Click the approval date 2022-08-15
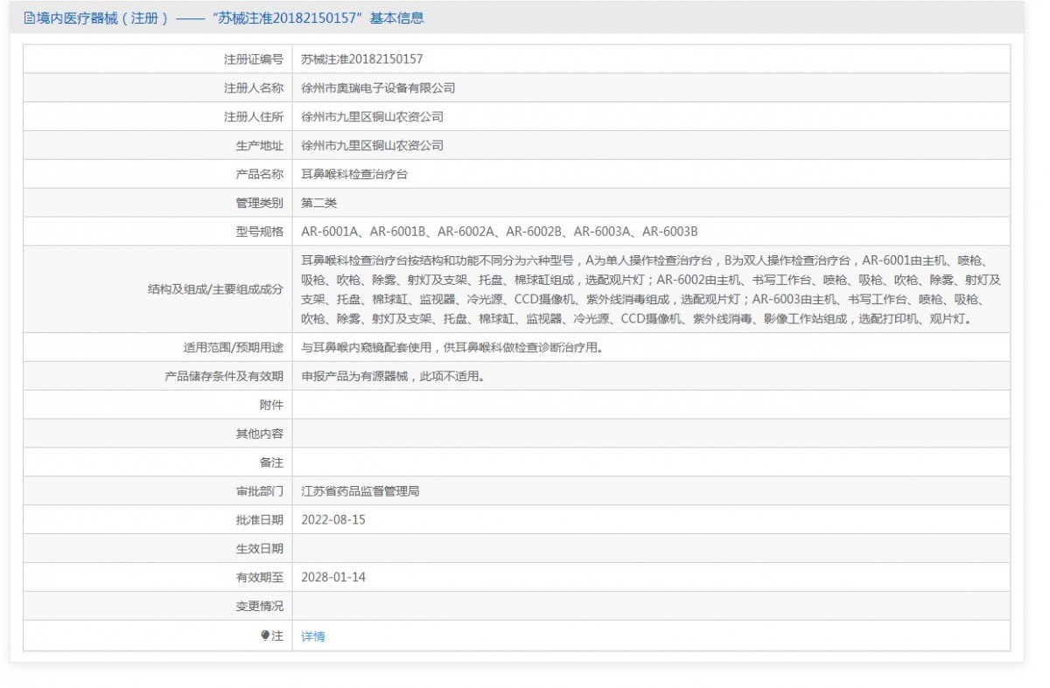Viewport: 1050px width, 688px height. (333, 520)
